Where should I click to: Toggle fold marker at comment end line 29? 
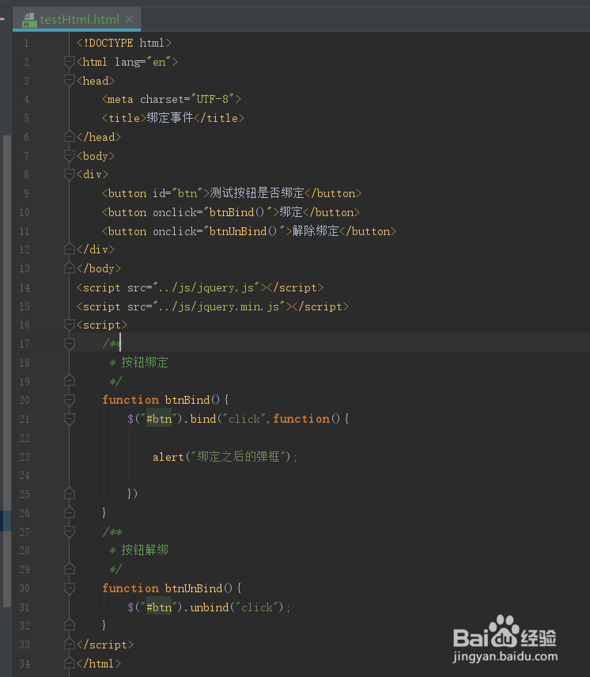(x=69, y=569)
